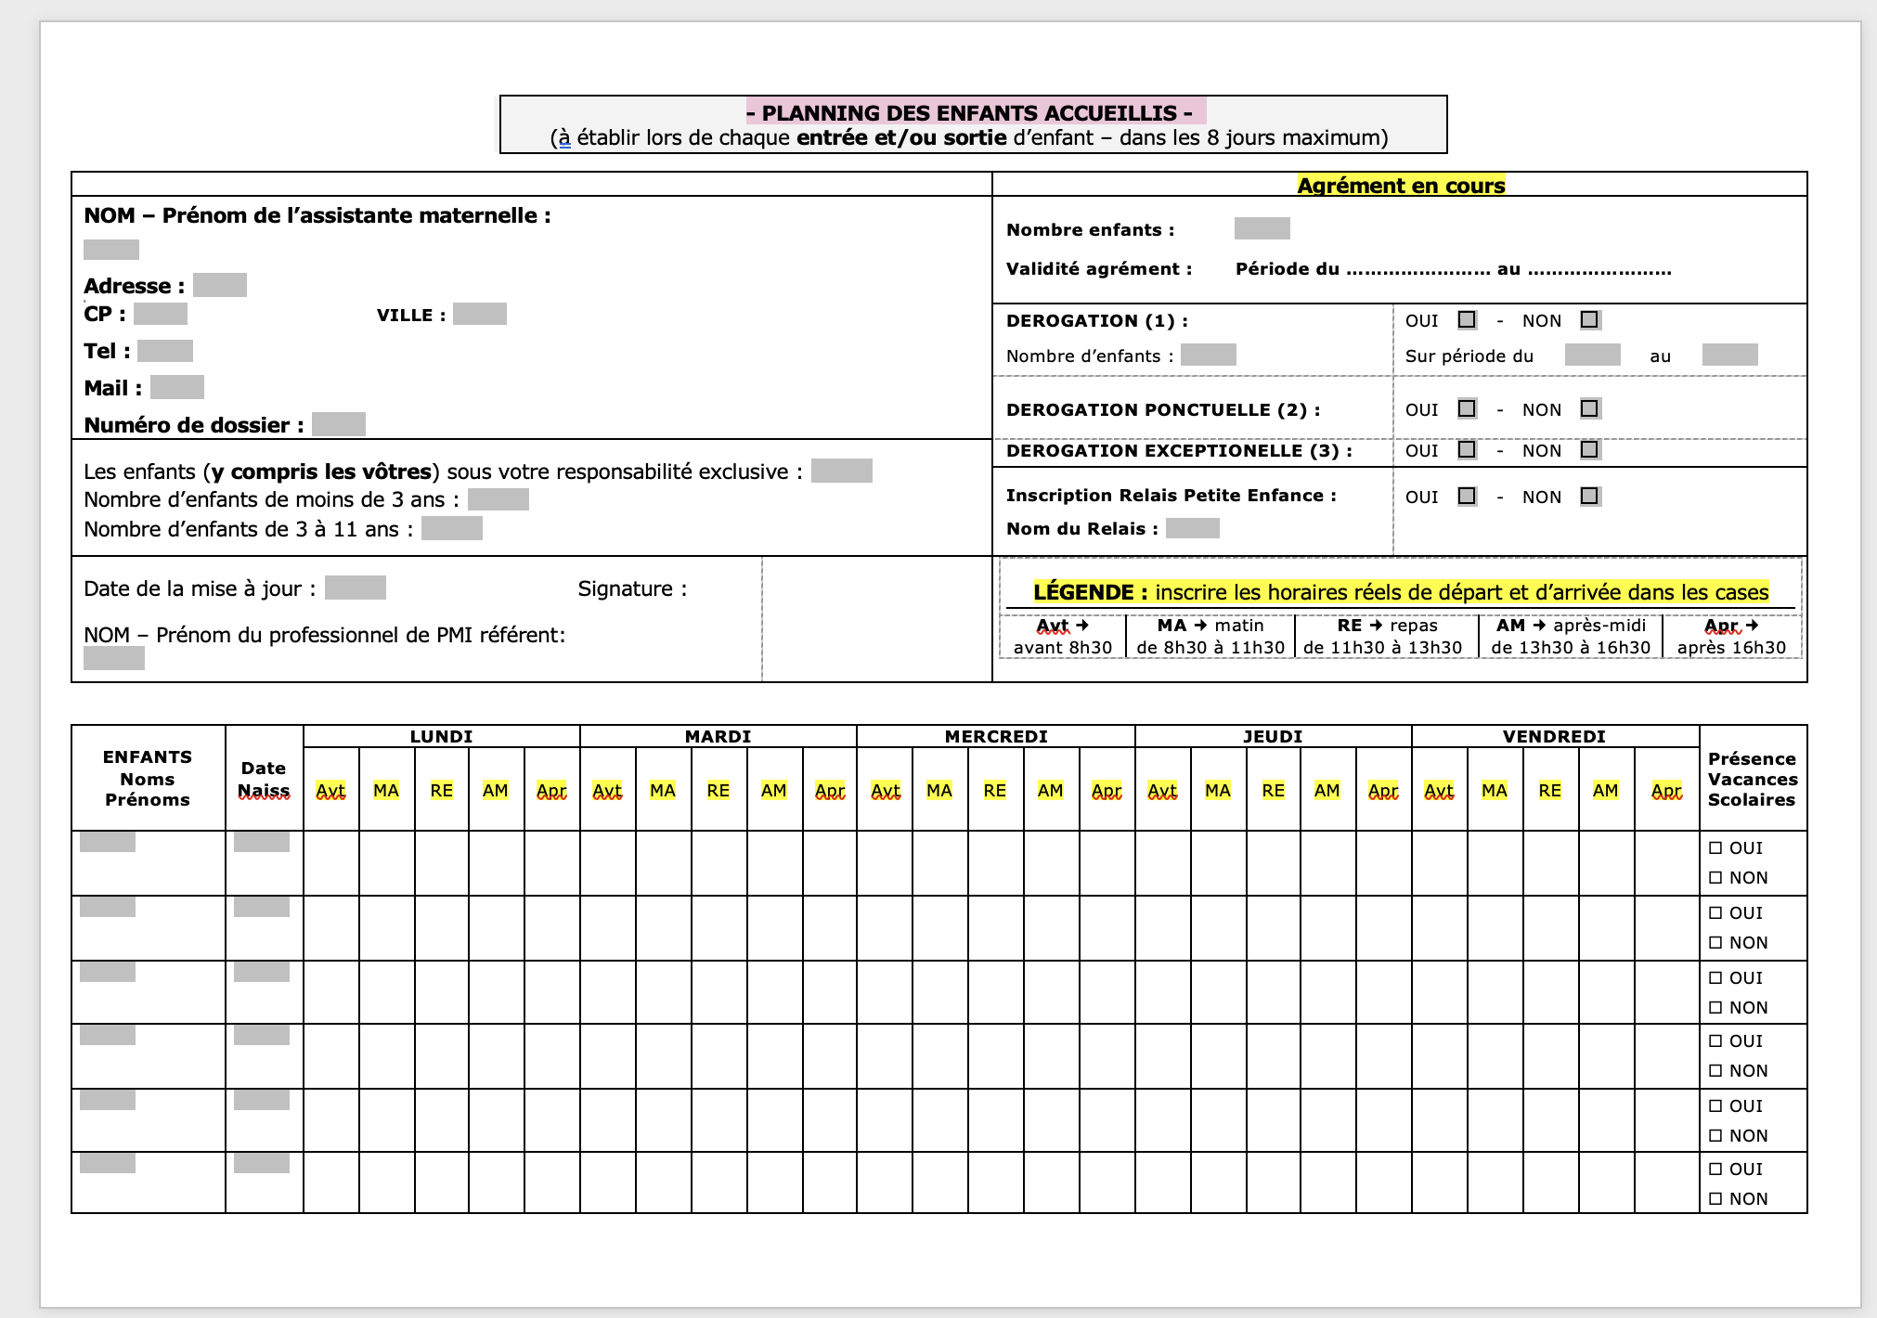Click the Nom du Relais field
The image size is (1877, 1318).
[x=1193, y=528]
